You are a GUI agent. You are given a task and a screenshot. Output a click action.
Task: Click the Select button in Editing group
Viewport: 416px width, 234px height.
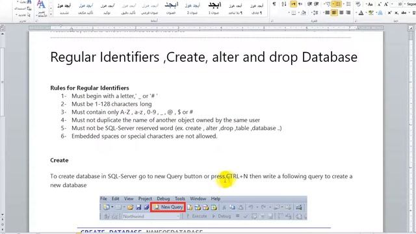click(24, 15)
